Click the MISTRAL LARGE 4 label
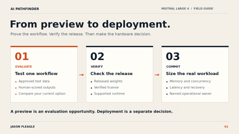239x134 pixels. (x=175, y=9)
